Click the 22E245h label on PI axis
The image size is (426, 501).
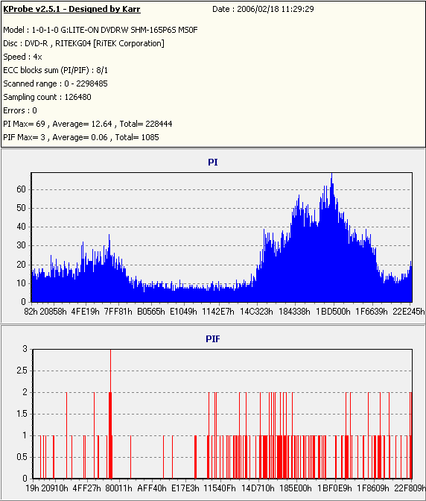coord(409,311)
